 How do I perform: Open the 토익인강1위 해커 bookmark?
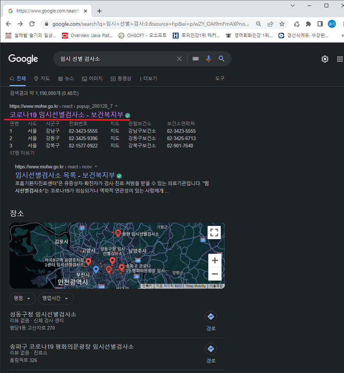196,36
